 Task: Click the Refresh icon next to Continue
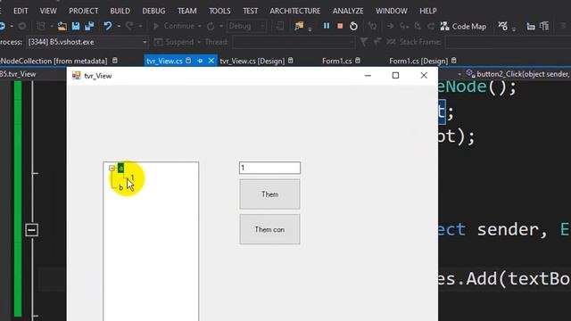[x=211, y=26]
